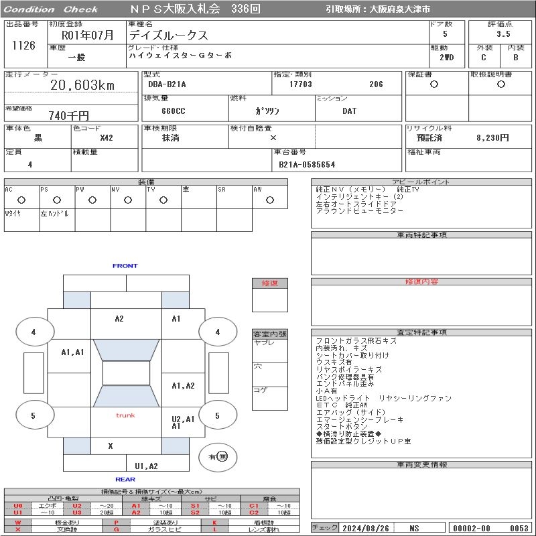Select the NS inspector code
Image resolution: width=536 pixels, height=536 pixels.
[414, 528]
